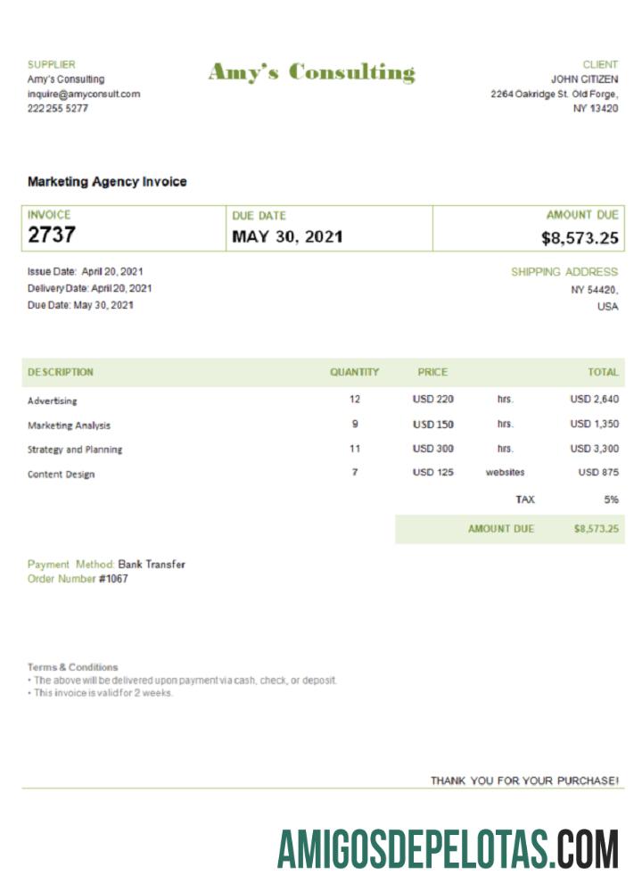642x892 pixels.
Task: Click the $8,573.25 amount in top box
Action: point(580,238)
